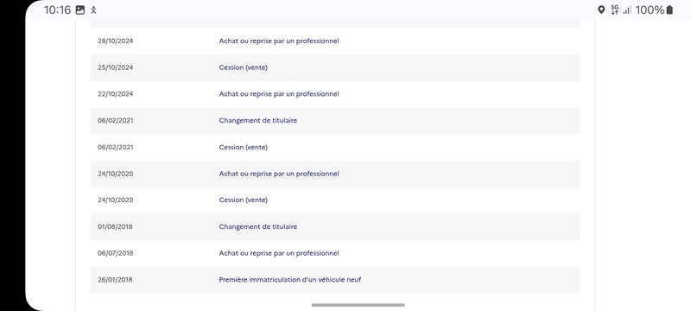The height and width of the screenshot is (311, 691).
Task: Tap the bottom navigation gesture handle bar
Action: [358, 305]
